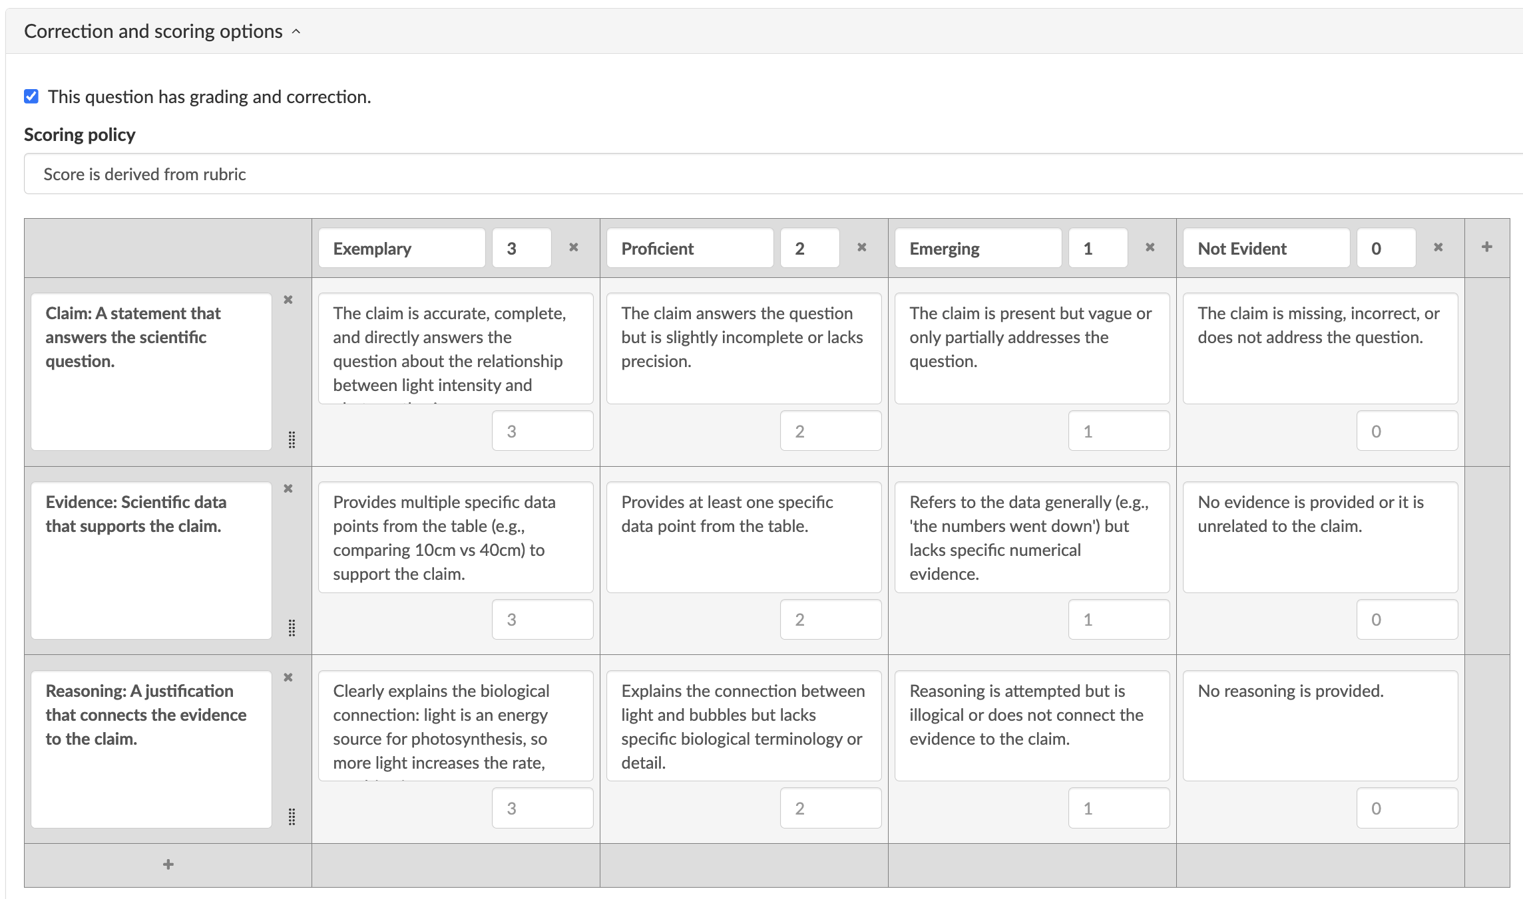The height and width of the screenshot is (899, 1523).
Task: Edit 'Refers to the data generally' descriptor
Action: click(1032, 537)
